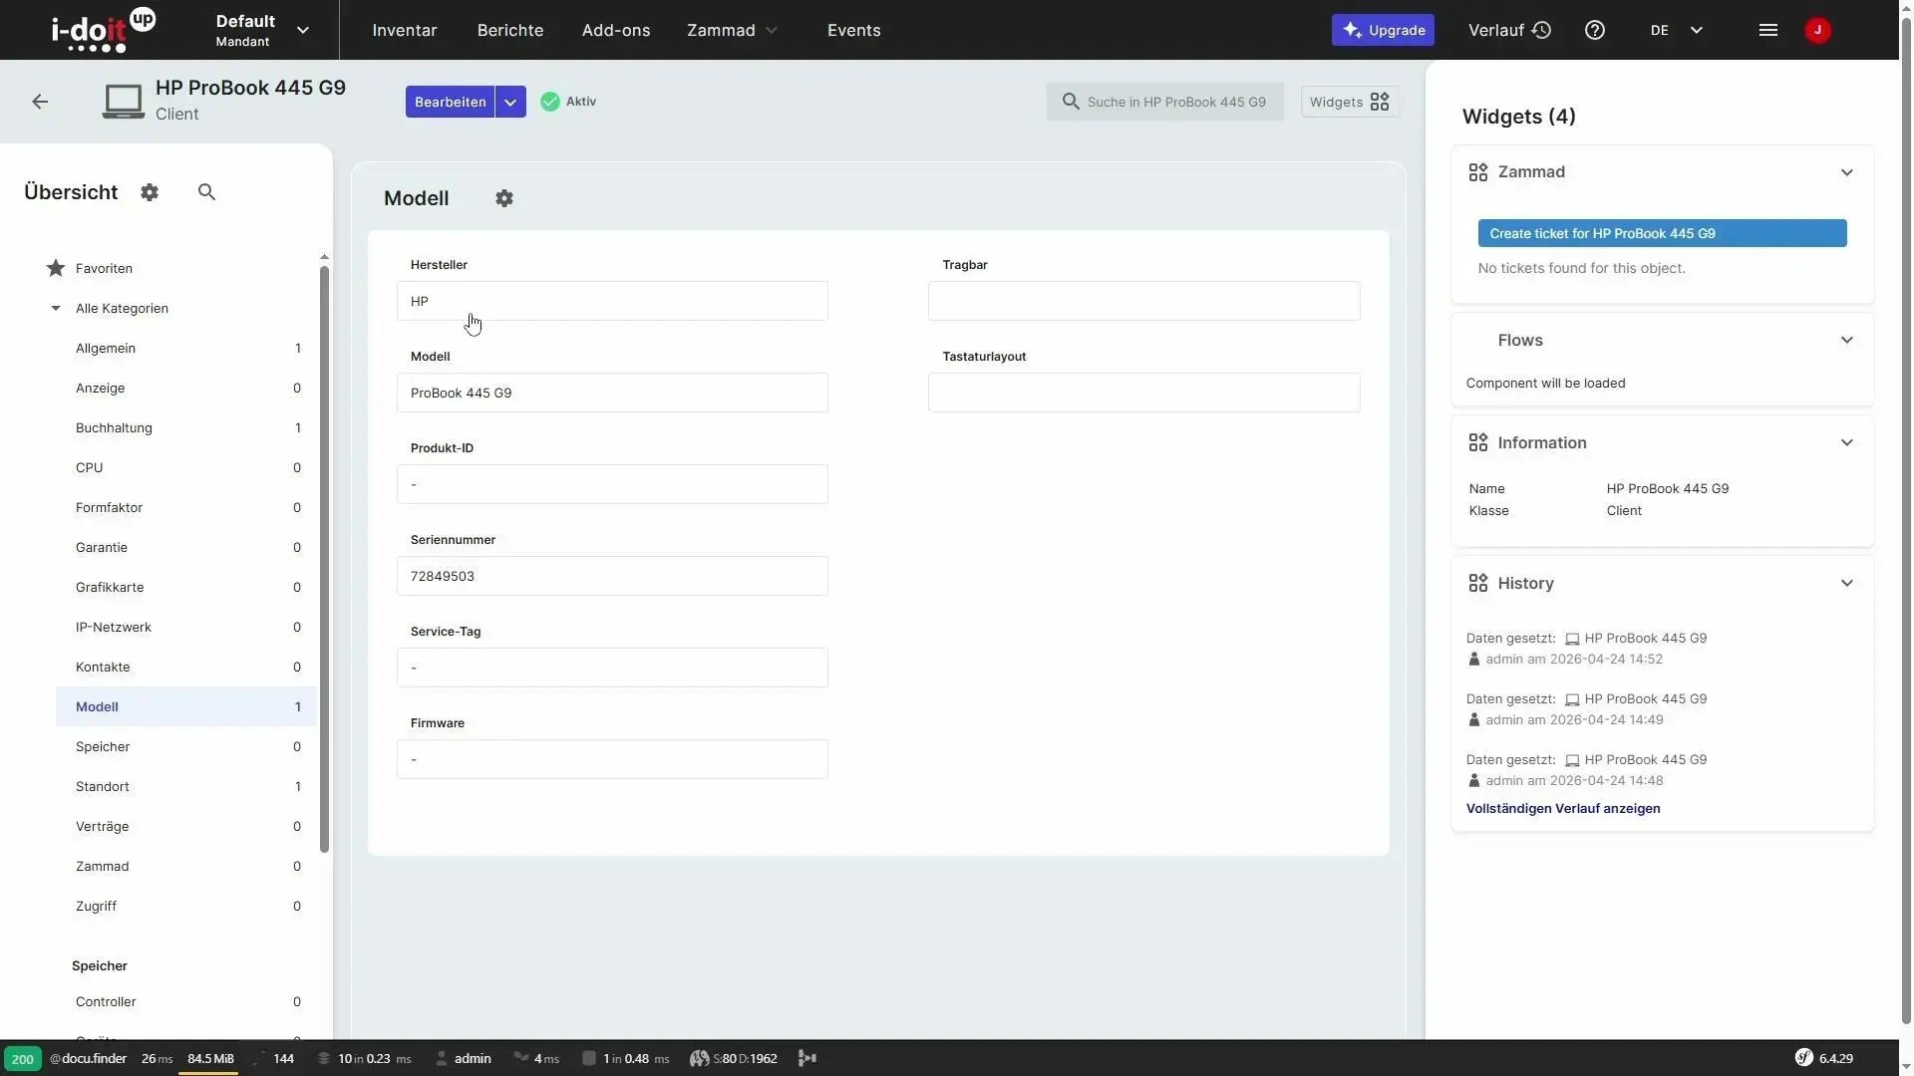Open Übersicht settings gear
The image size is (1914, 1076).
point(150,192)
